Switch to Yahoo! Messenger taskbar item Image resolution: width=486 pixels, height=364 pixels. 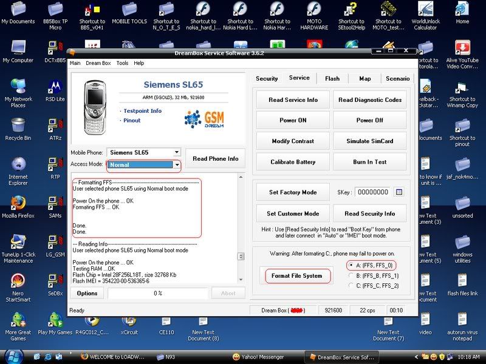pos(258,357)
